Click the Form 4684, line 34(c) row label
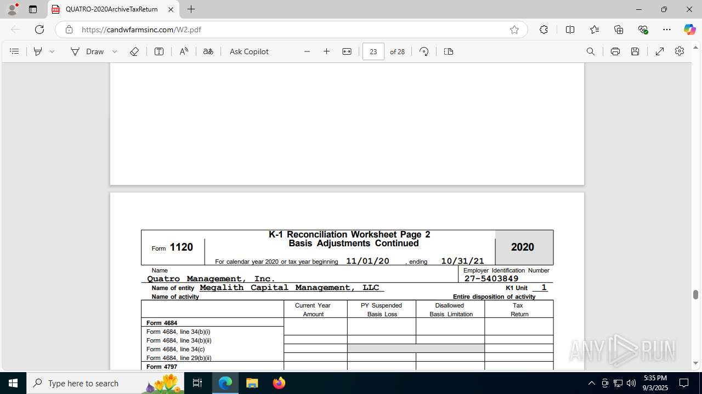 (175, 349)
